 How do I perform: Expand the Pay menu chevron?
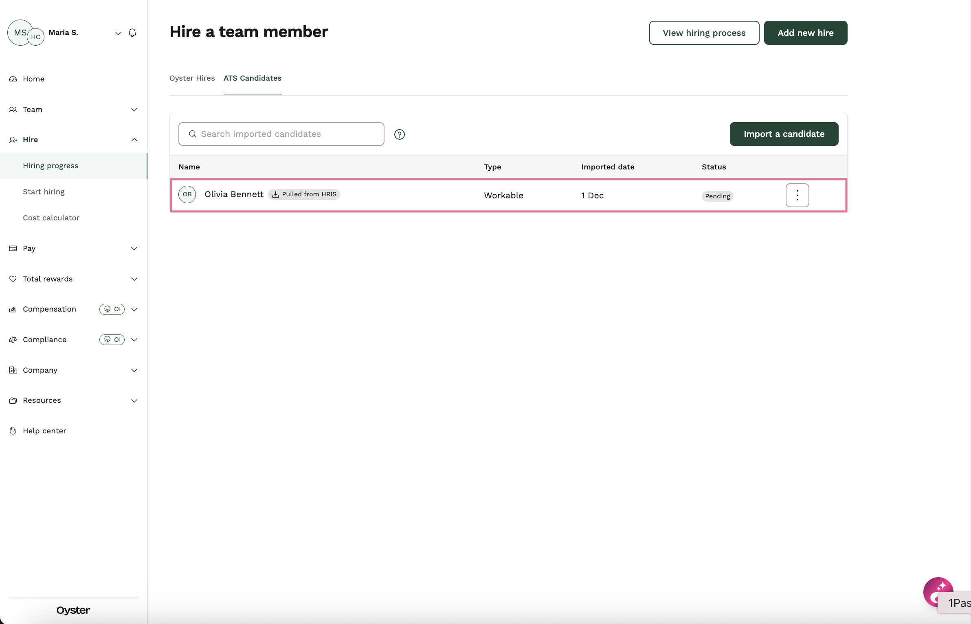pyautogui.click(x=134, y=248)
